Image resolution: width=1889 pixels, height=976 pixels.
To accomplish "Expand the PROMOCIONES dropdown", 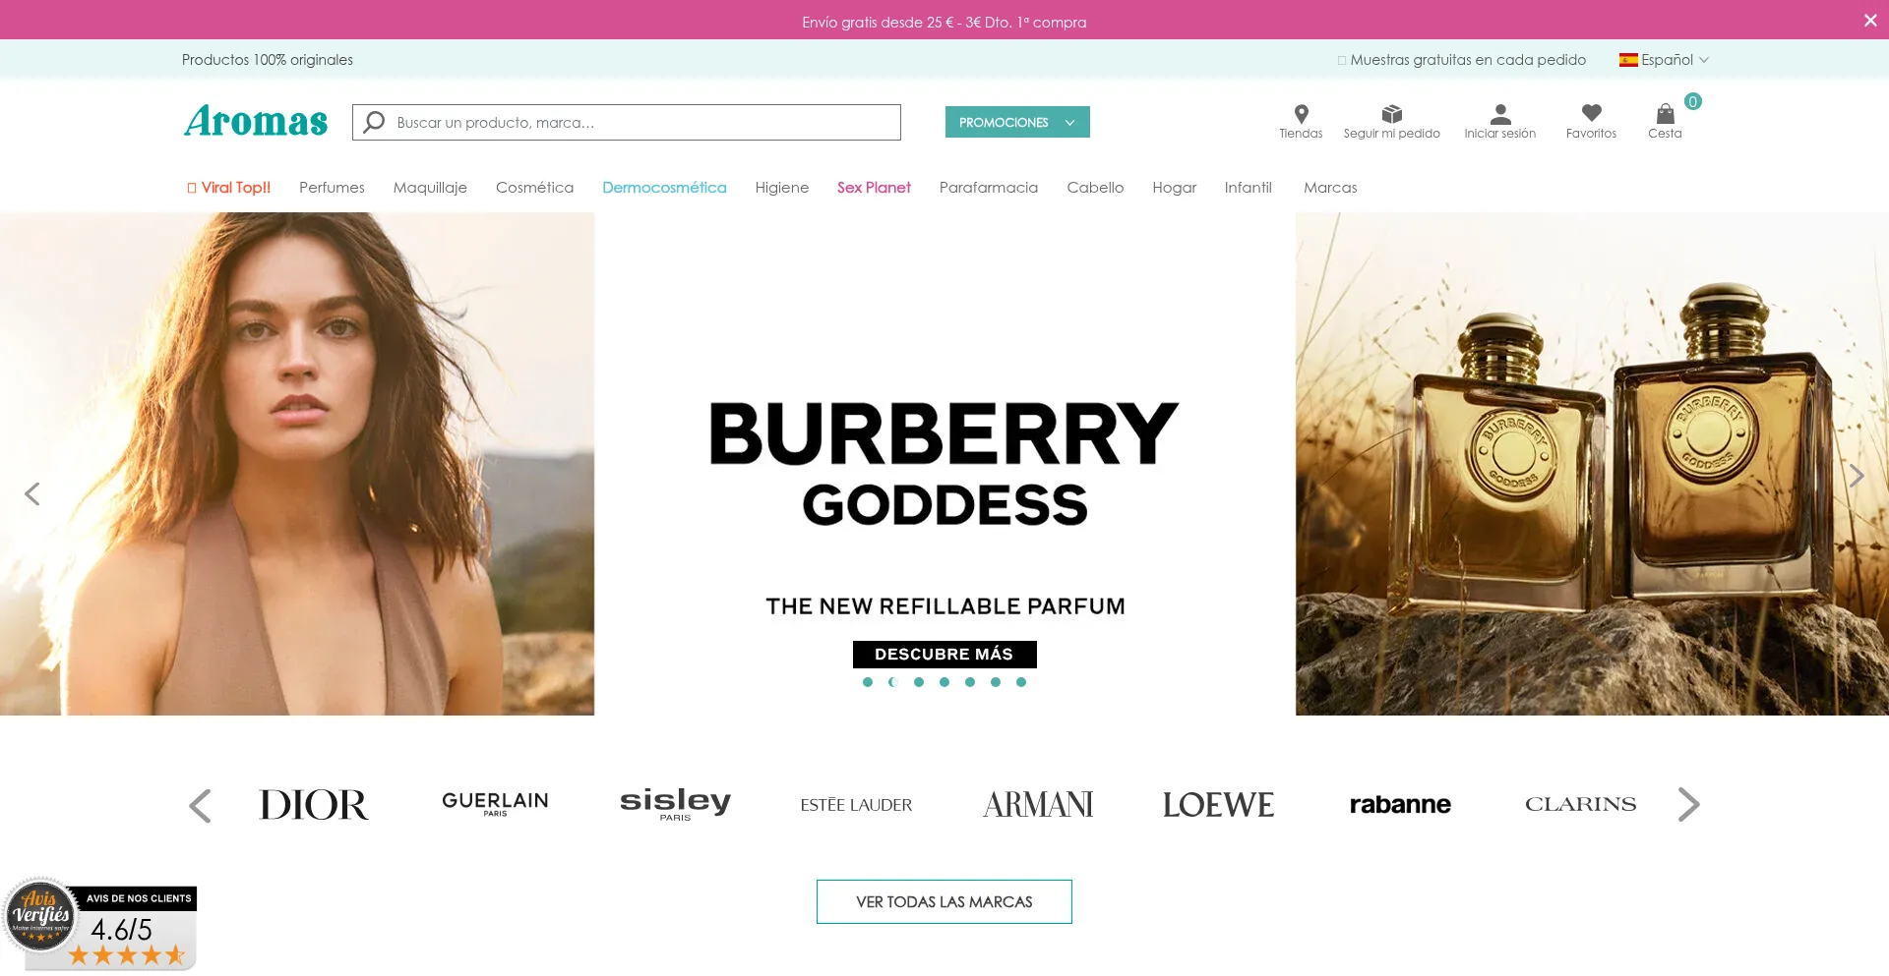I will 1017,122.
